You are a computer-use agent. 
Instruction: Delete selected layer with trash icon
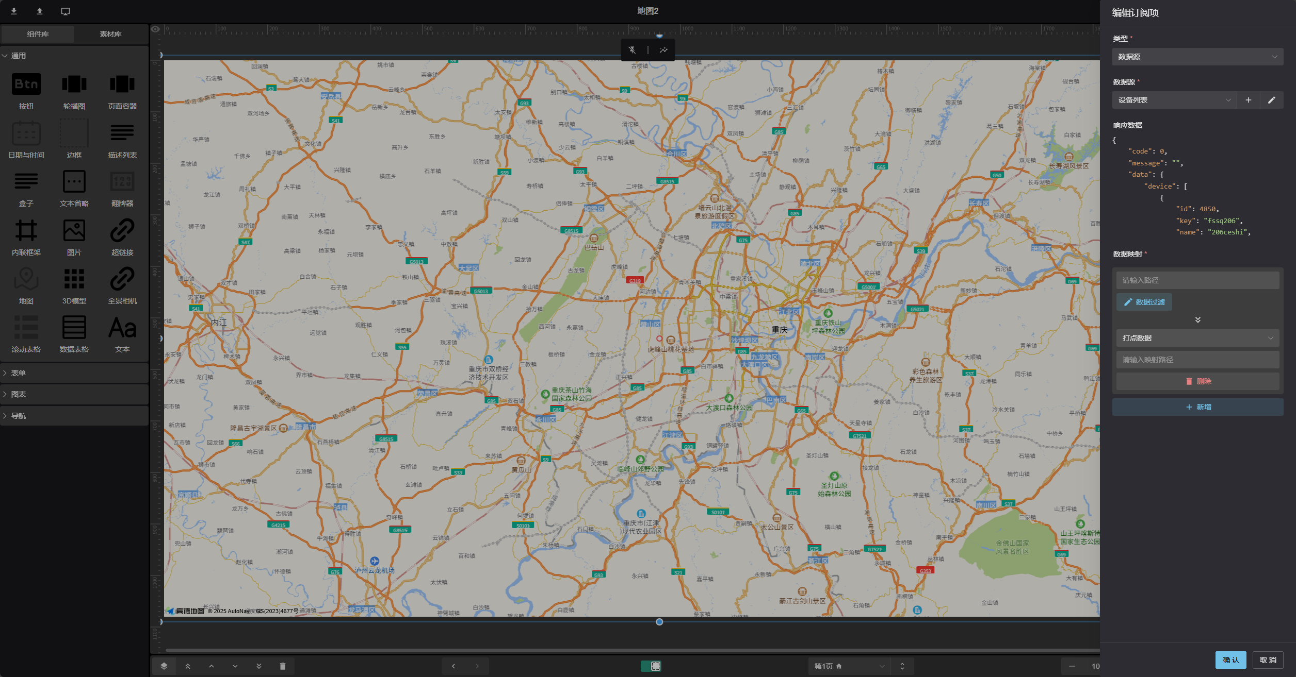(x=283, y=666)
